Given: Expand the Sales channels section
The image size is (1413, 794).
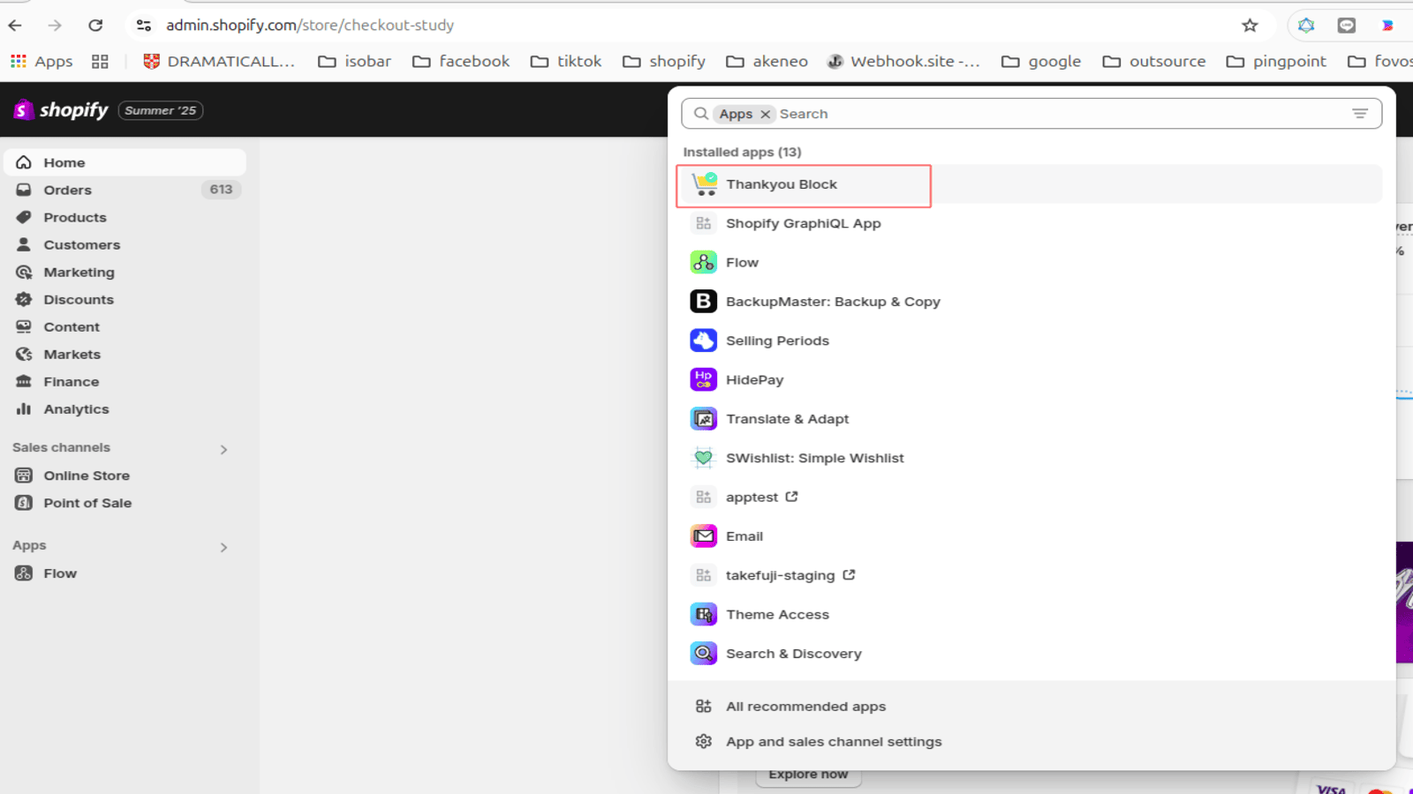Looking at the screenshot, I should coord(223,449).
